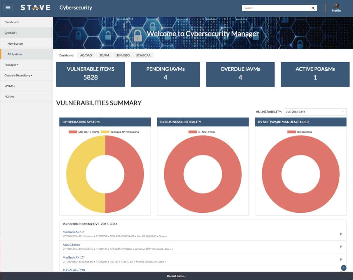Click the search magnifying glass icon
The image size is (353, 280).
click(313, 8)
